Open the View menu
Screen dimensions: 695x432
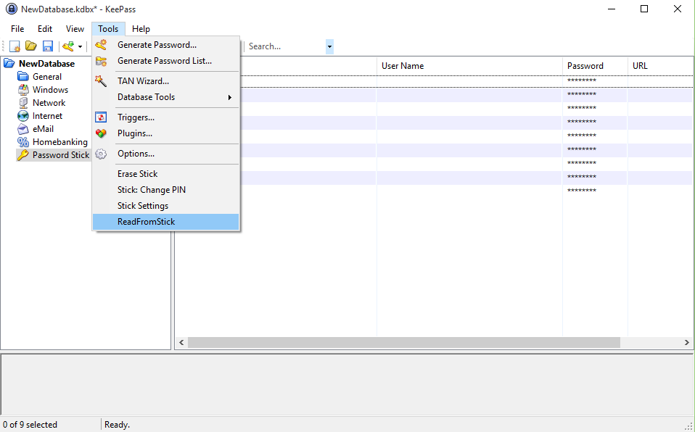(75, 29)
